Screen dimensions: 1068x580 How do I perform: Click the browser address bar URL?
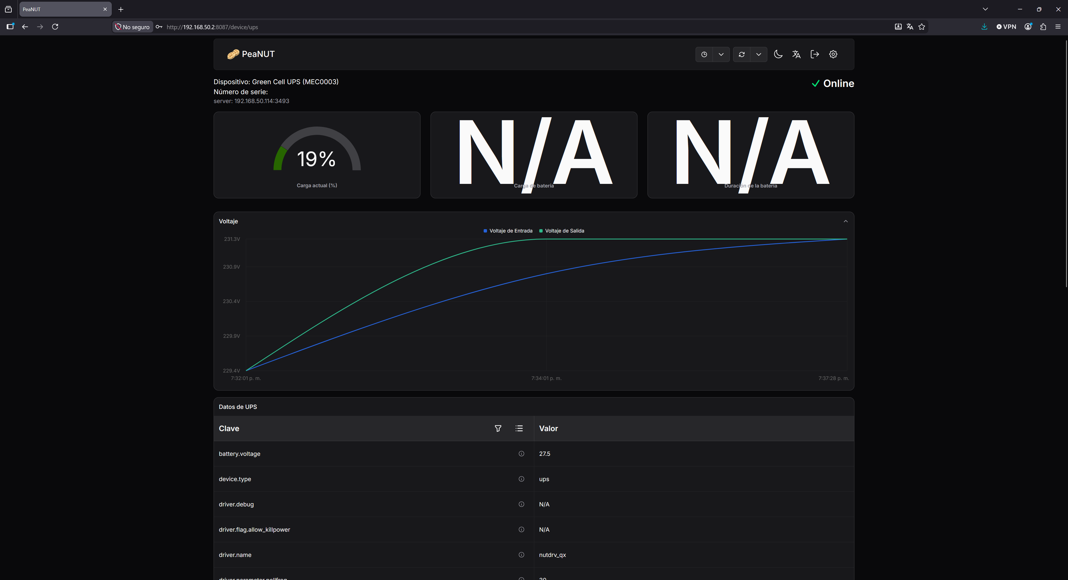[x=212, y=27]
